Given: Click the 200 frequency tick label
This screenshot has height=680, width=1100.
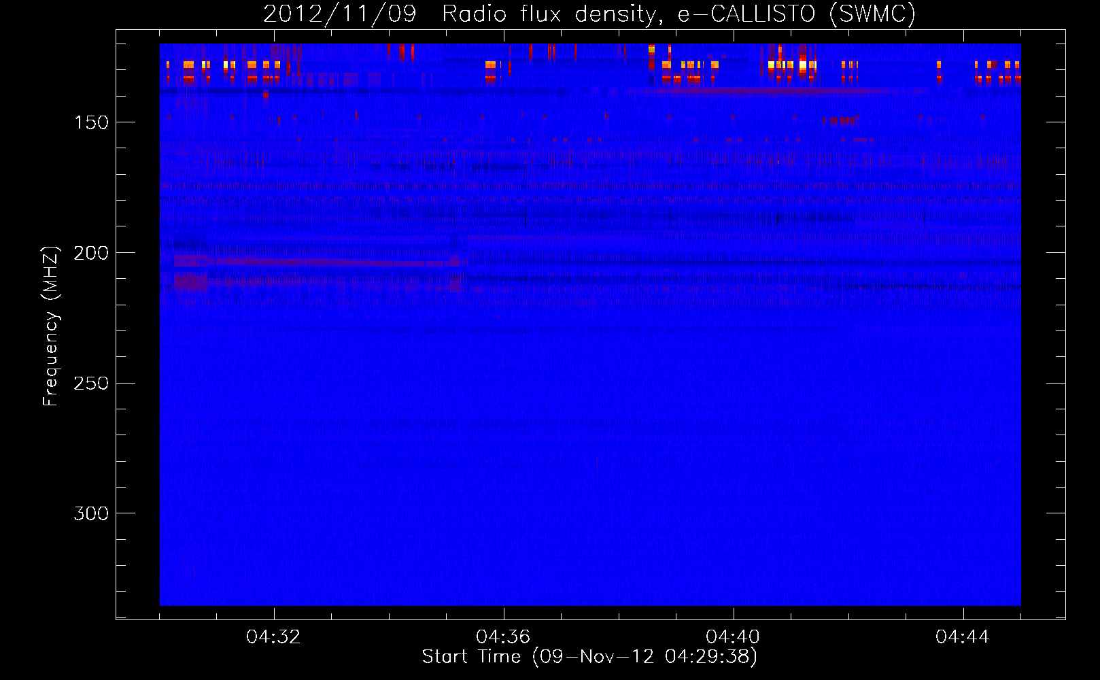Looking at the screenshot, I should point(91,253).
